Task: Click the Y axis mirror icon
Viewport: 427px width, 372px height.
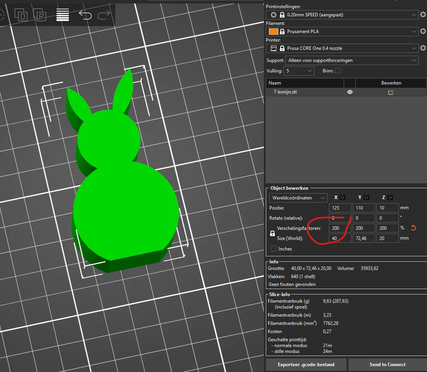Action: coord(366,197)
